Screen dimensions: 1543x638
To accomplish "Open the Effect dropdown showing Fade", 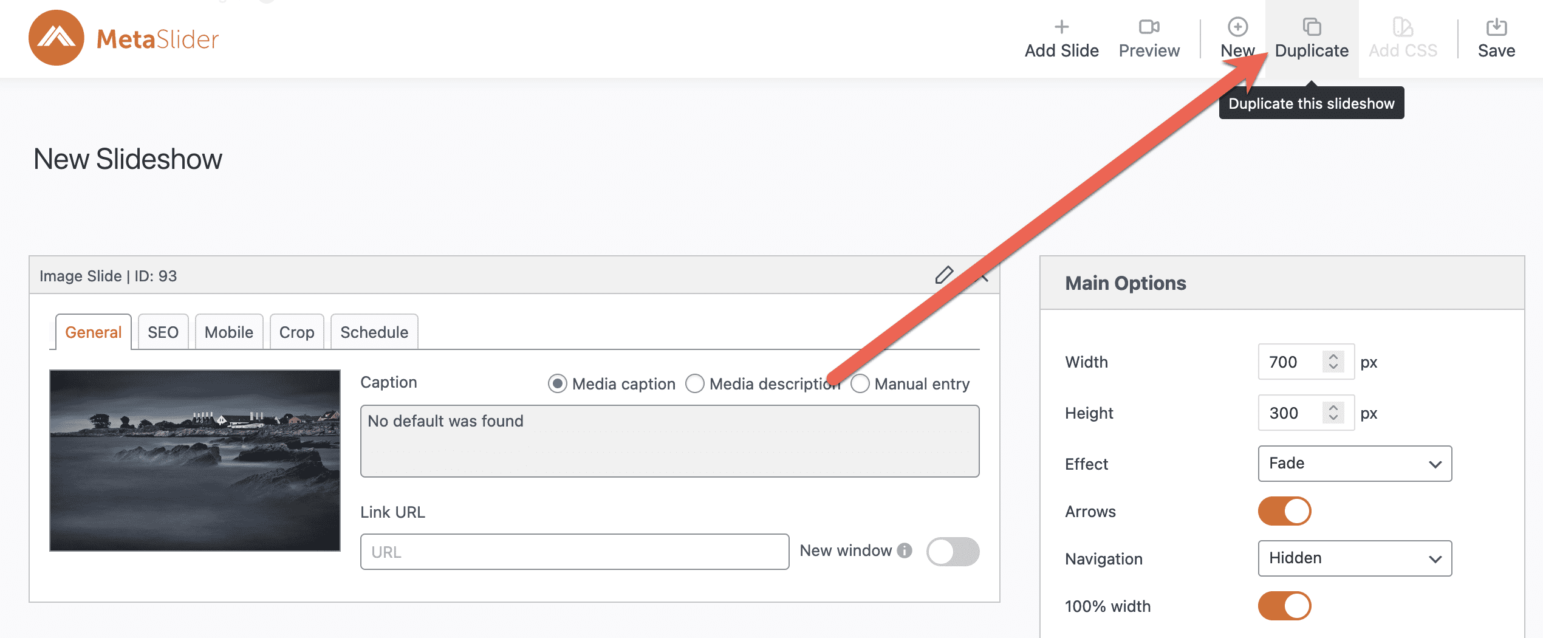I will coord(1354,464).
